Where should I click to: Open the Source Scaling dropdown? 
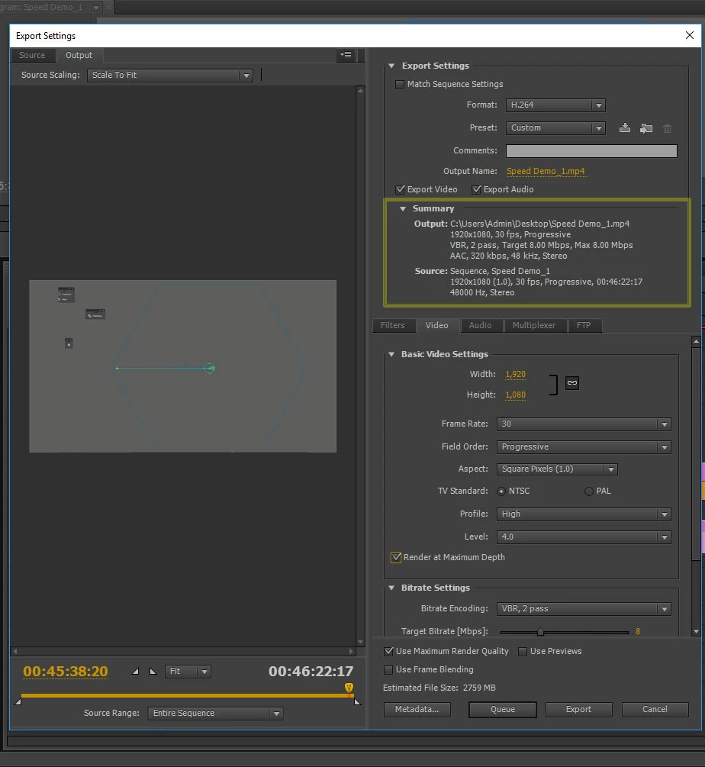coord(169,76)
